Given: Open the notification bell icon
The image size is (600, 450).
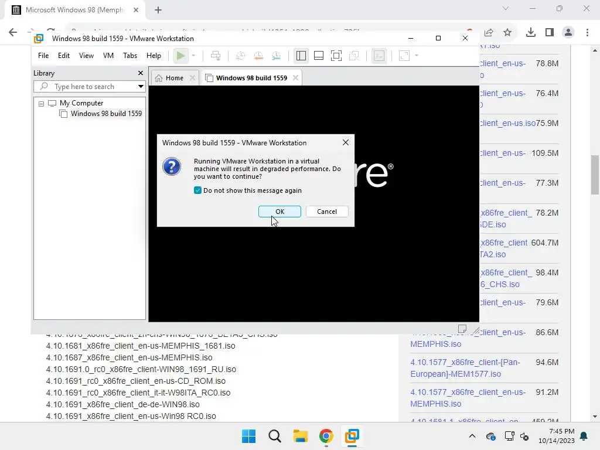Looking at the screenshot, I should pyautogui.click(x=584, y=436).
